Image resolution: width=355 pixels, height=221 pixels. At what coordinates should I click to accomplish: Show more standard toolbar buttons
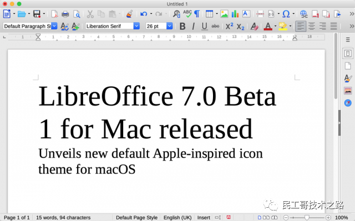(352, 14)
